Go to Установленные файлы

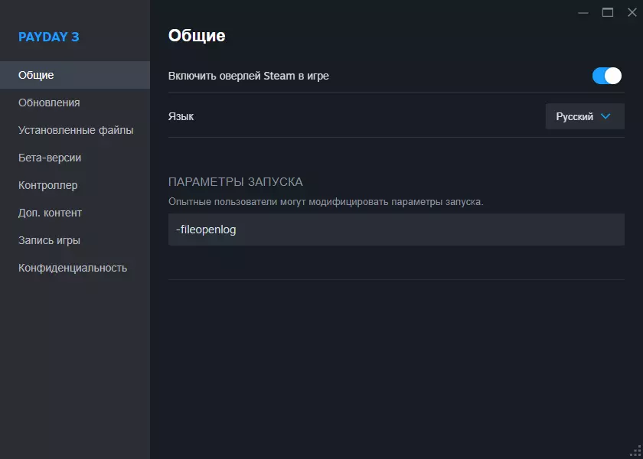click(76, 130)
